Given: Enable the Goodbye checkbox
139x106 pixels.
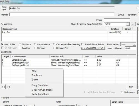Looking at the screenshot, I should tap(20, 48).
